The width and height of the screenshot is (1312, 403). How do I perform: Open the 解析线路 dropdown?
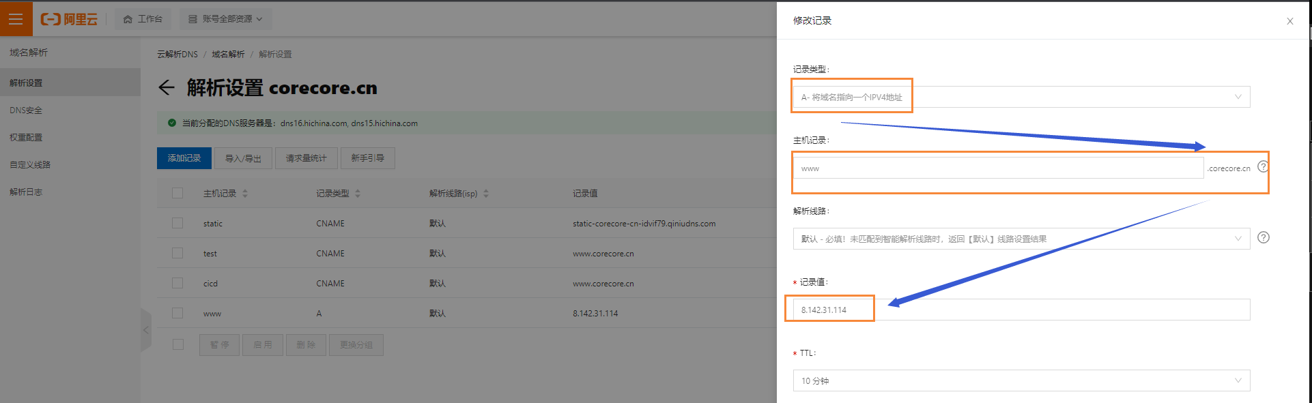[x=1021, y=239]
